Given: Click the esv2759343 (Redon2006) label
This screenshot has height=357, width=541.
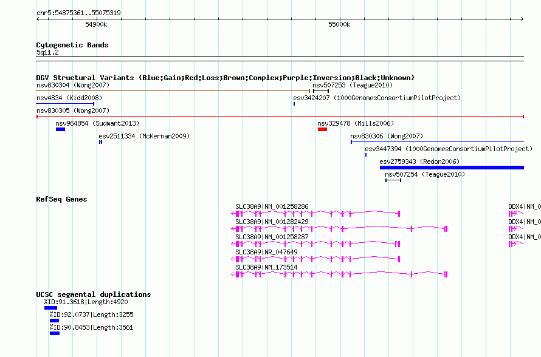Looking at the screenshot, I should pyautogui.click(x=419, y=161).
